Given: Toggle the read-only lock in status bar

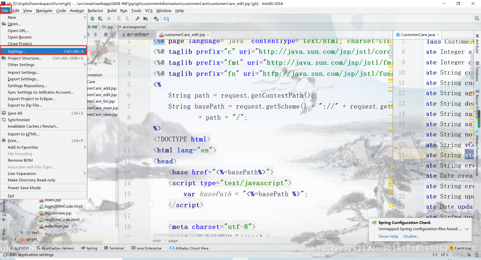Looking at the screenshot, I should click(x=469, y=255).
